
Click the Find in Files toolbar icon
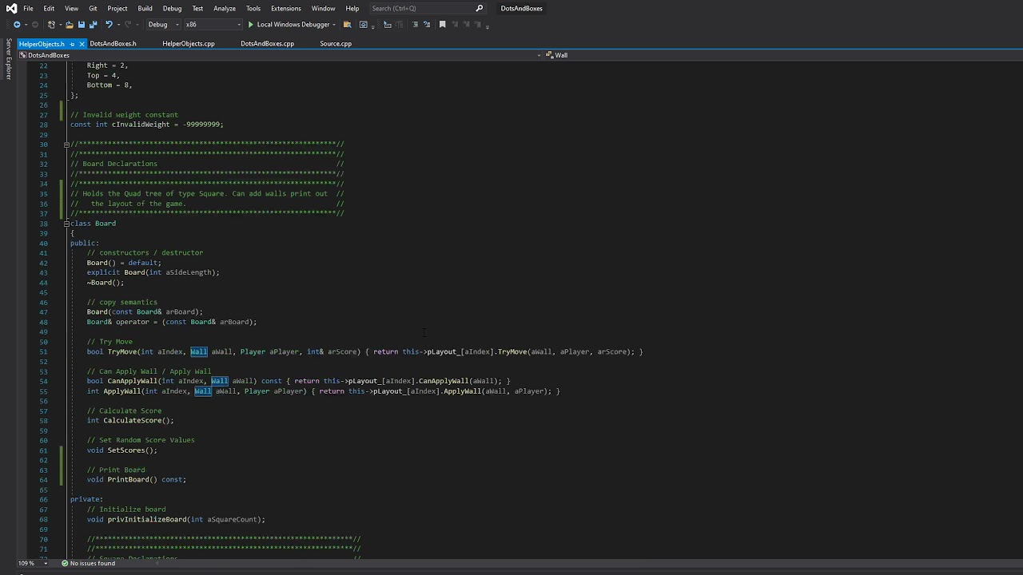coord(348,25)
